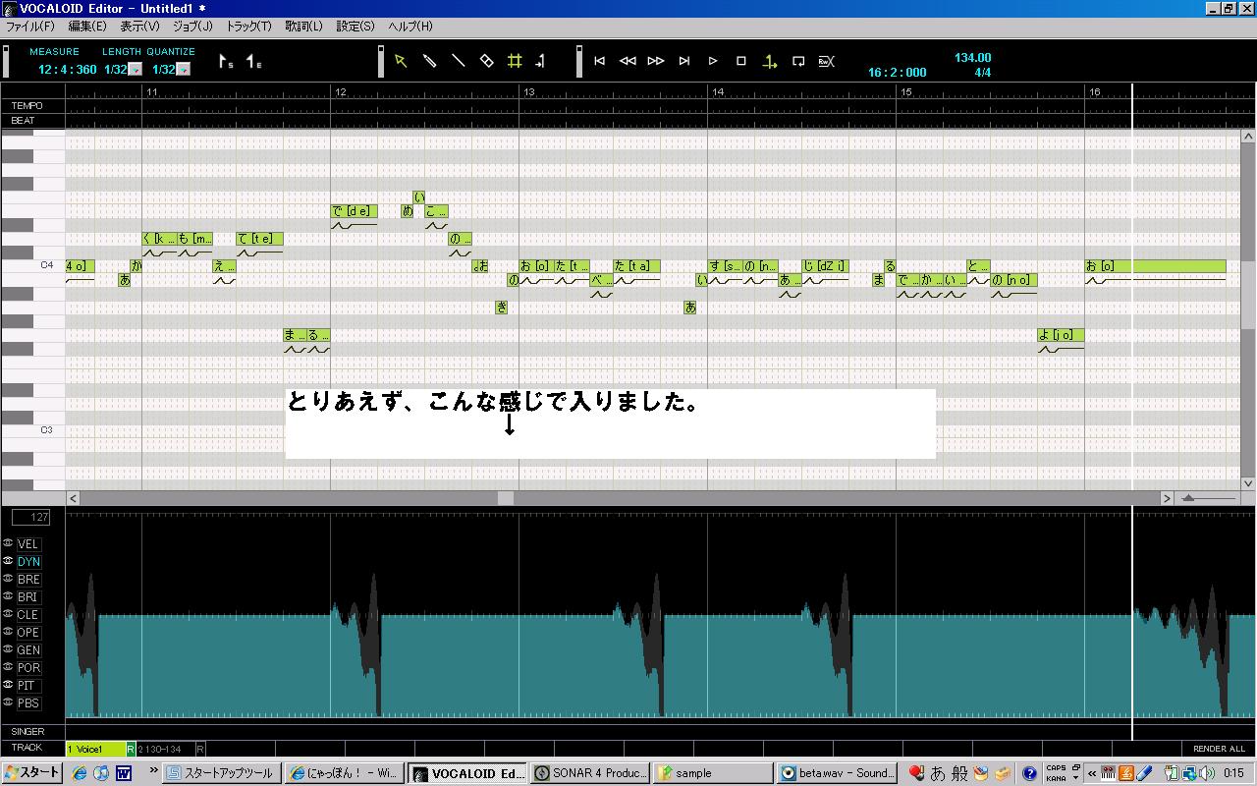Click the RENDER ALL button
The height and width of the screenshot is (786, 1257).
pyautogui.click(x=1219, y=749)
